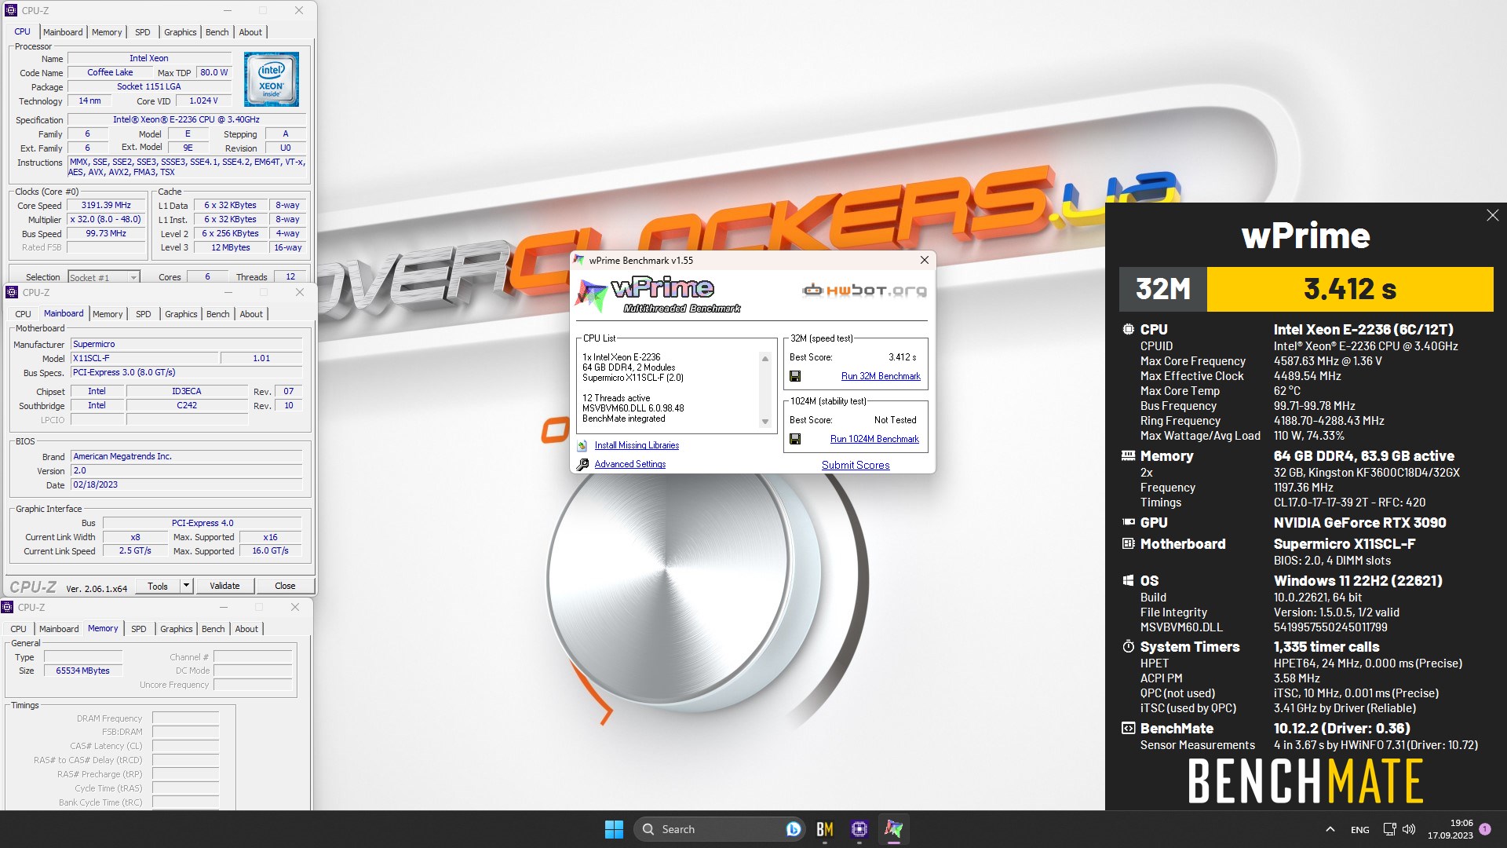Select CPU tab in middle CPU-Z window

23,314
